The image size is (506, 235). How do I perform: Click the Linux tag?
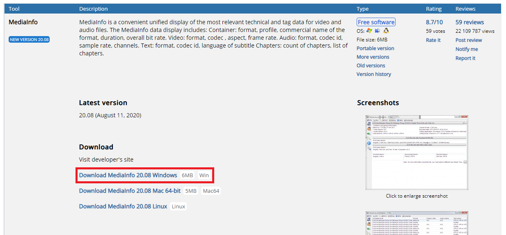click(x=179, y=206)
